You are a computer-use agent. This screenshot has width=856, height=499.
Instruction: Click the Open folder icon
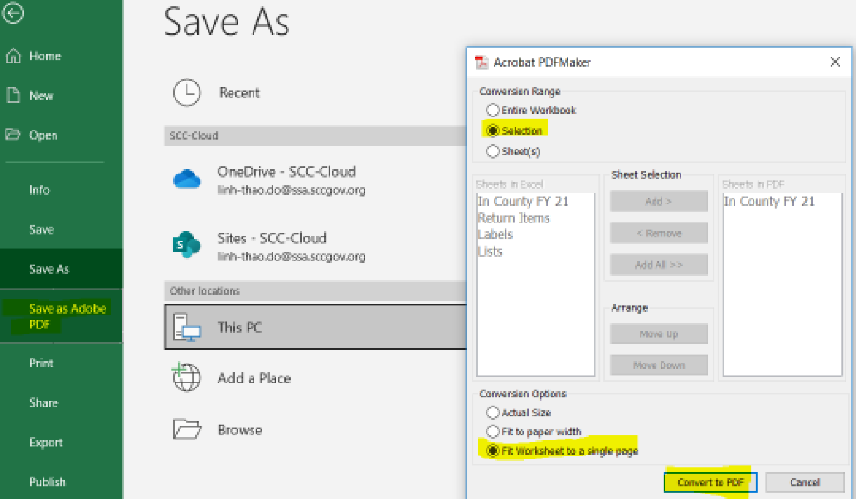tap(13, 135)
